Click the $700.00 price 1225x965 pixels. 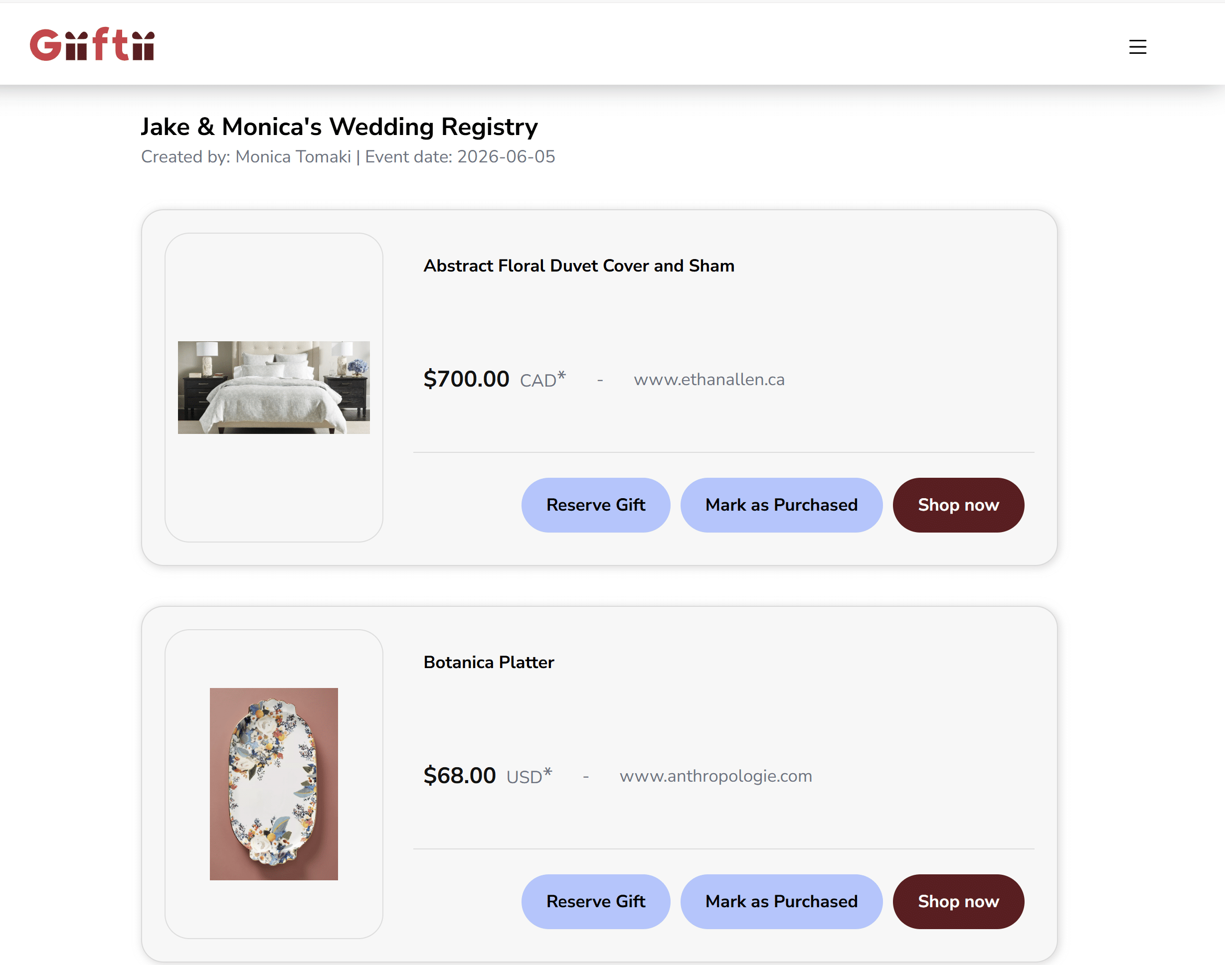tap(466, 379)
